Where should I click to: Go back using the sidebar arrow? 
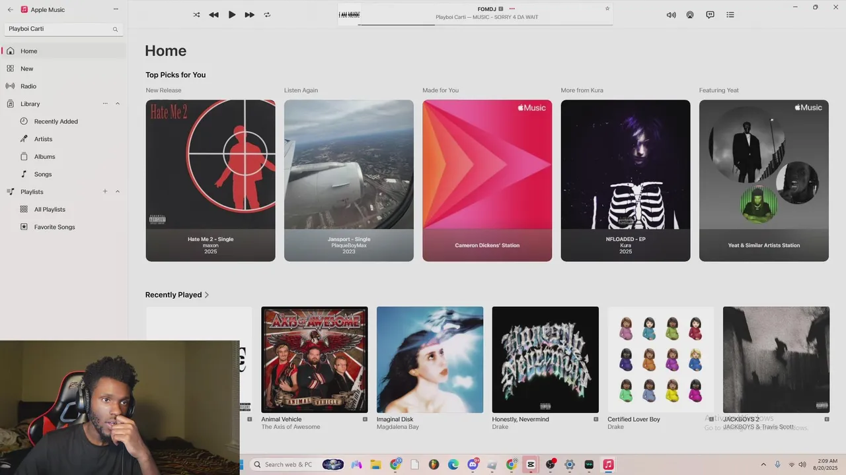(x=10, y=10)
